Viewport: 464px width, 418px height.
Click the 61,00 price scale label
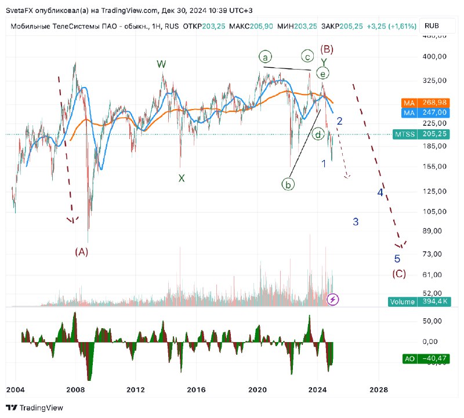click(432, 275)
